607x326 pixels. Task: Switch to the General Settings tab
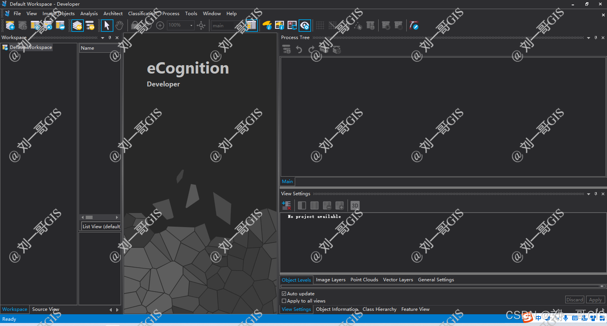point(436,280)
